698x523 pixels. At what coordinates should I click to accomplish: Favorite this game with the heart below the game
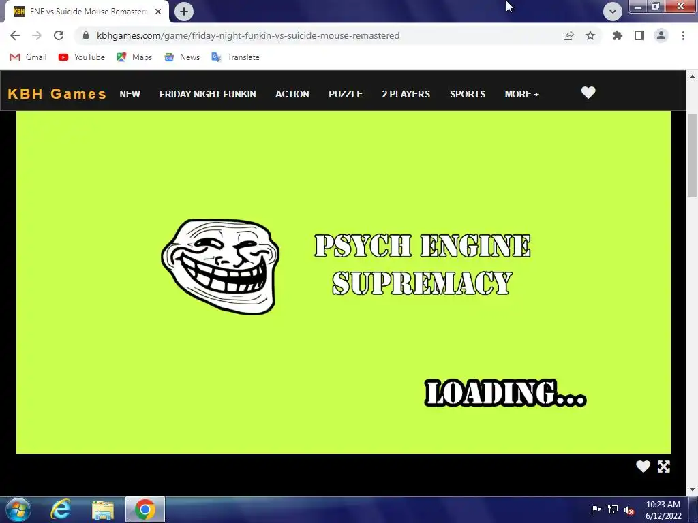(x=643, y=466)
